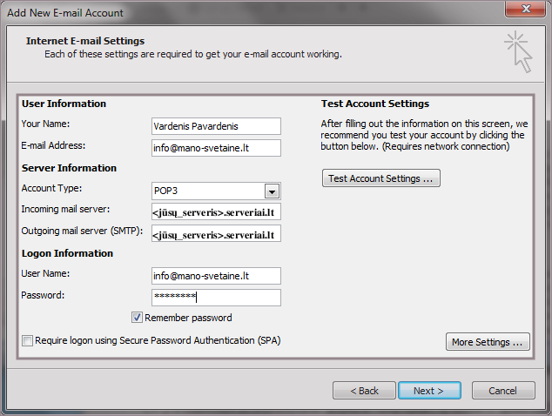Go to the Next wizard step

pos(428,391)
